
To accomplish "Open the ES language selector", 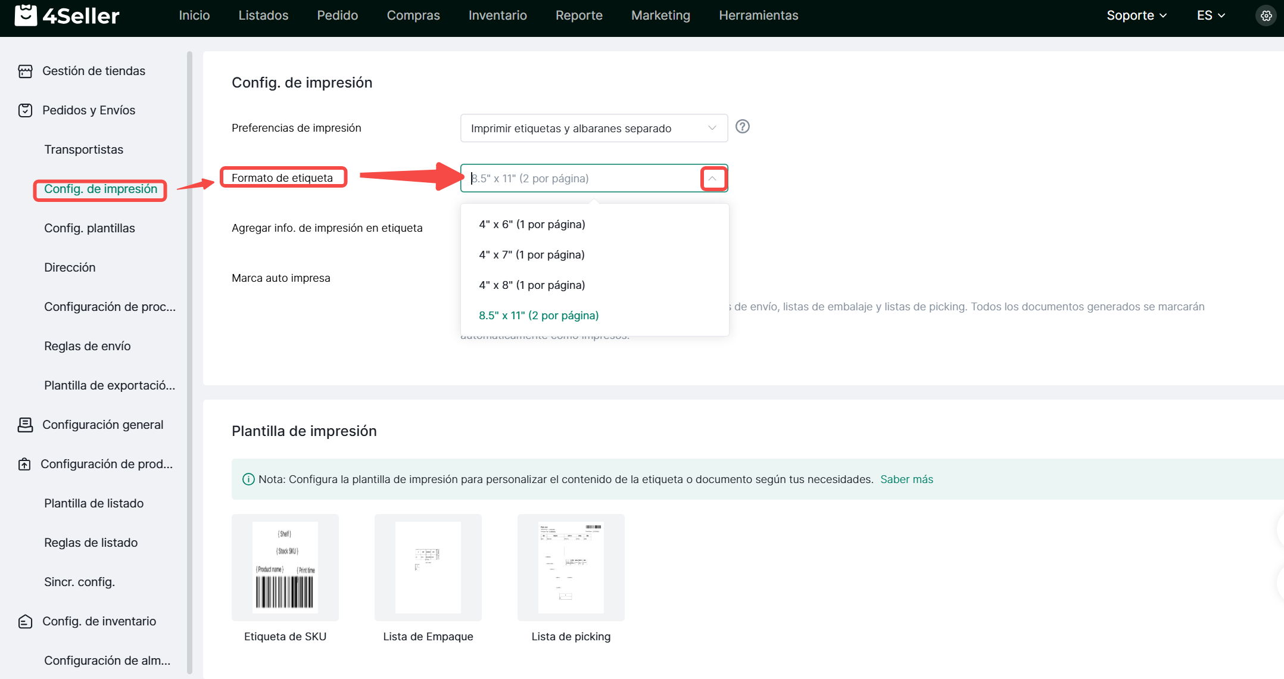I will click(x=1210, y=15).
